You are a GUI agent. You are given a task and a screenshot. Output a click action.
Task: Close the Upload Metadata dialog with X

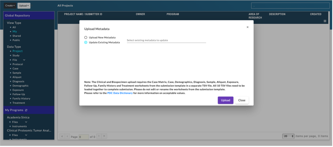coord(247,27)
